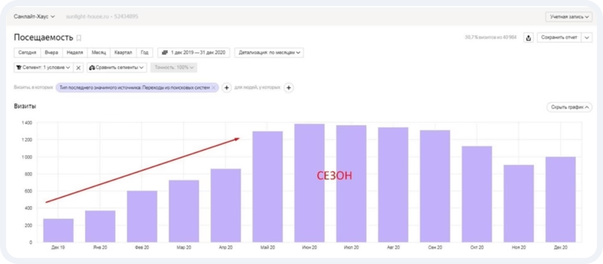Click the Ноя 20 bar
Viewport: 603px width, 264px height.
point(519,204)
